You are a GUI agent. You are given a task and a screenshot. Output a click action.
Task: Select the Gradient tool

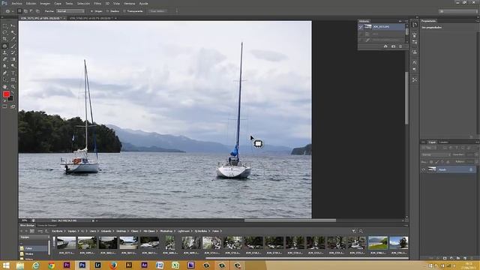click(x=13, y=59)
